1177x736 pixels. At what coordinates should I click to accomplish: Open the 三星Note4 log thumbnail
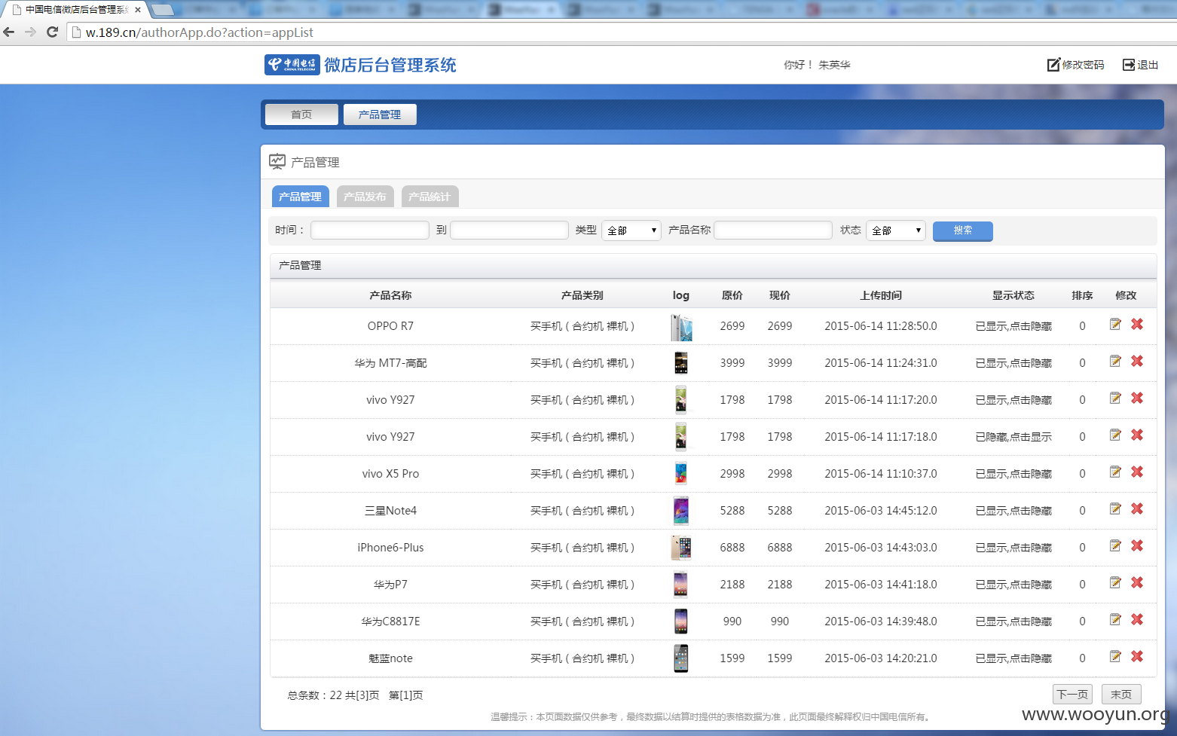pos(681,511)
